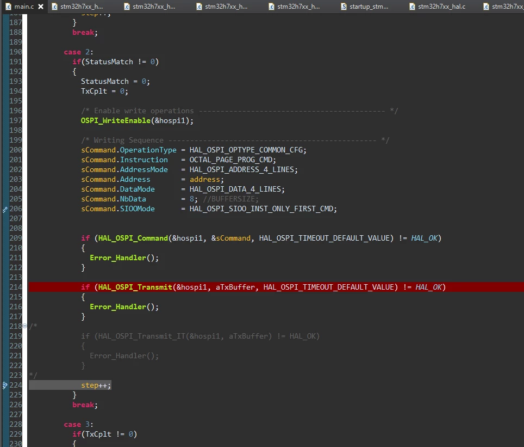
Task: Click the breakpoint marker beside line 206
Action: [5, 210]
